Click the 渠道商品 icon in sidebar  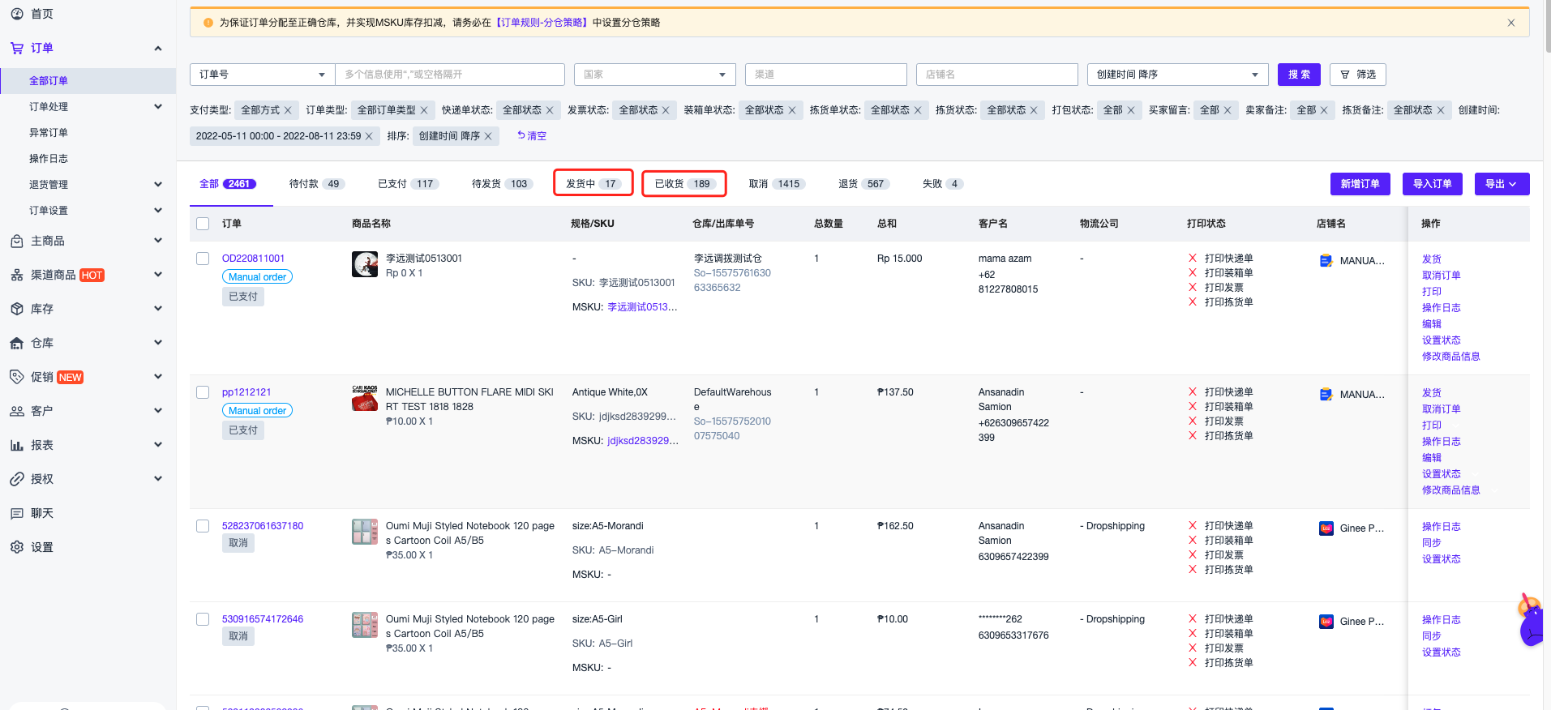coord(17,276)
